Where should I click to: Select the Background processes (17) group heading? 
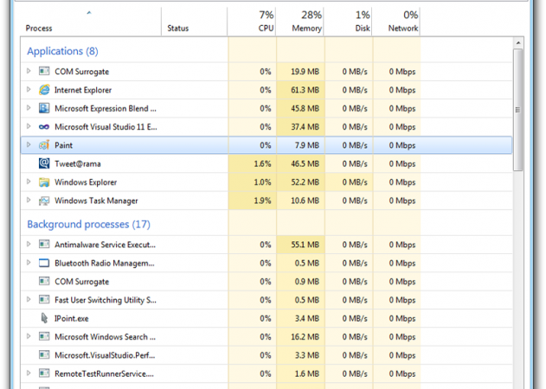(x=87, y=225)
